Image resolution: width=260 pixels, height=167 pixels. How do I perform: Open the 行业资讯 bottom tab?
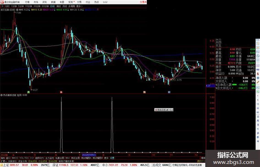click(x=43, y=161)
